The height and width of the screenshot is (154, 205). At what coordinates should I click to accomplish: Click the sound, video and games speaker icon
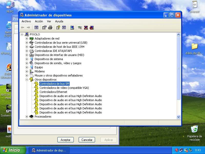point(31,63)
